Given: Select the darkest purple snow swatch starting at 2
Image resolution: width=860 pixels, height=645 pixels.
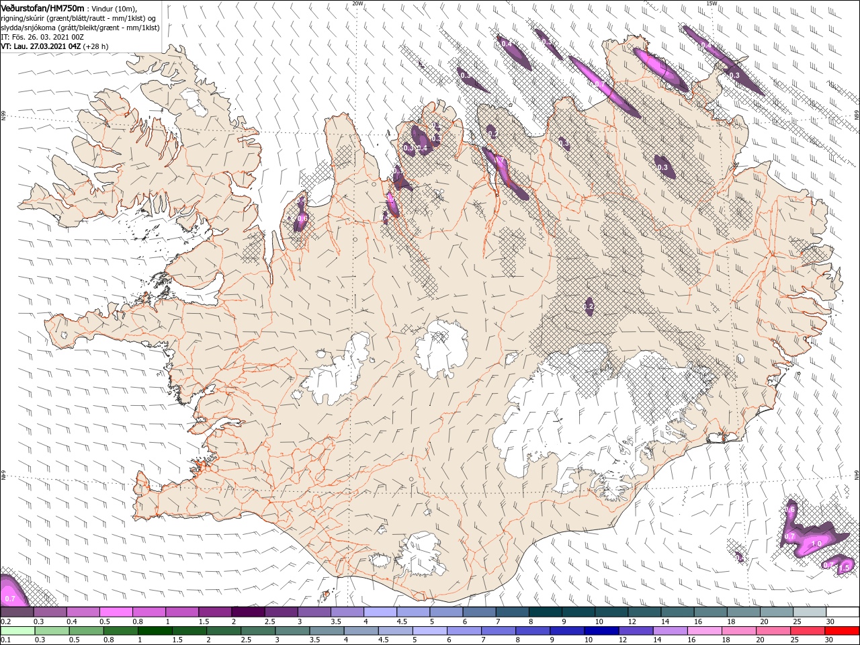Looking at the screenshot, I should coord(248,612).
